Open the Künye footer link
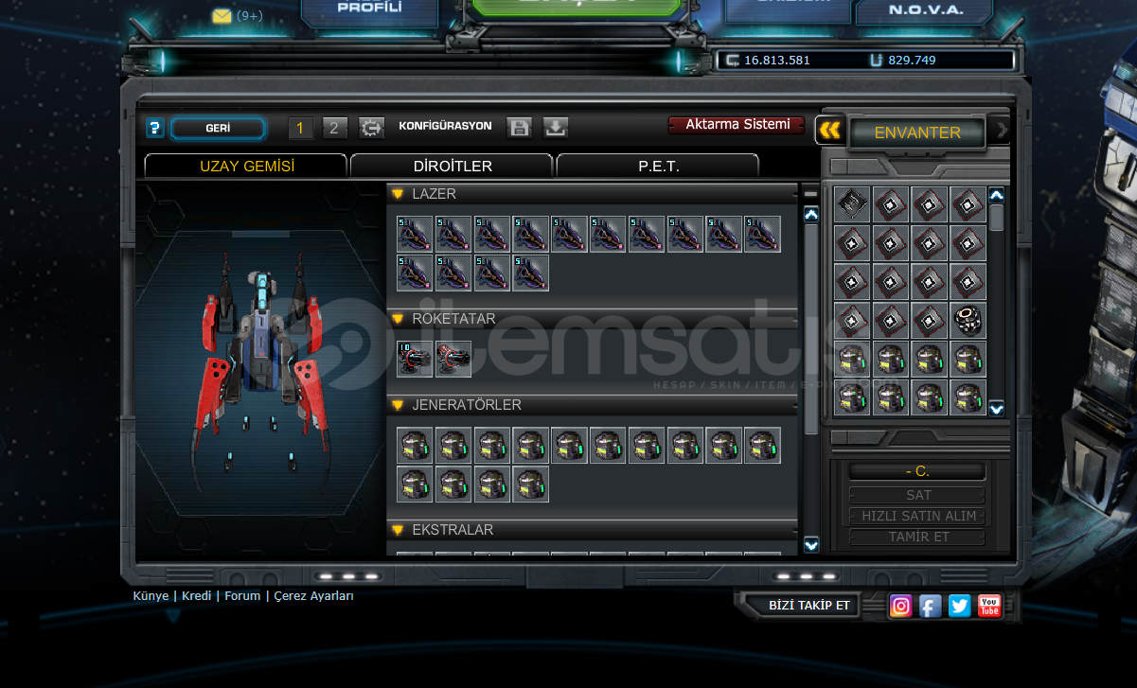The width and height of the screenshot is (1137, 688). (x=151, y=596)
